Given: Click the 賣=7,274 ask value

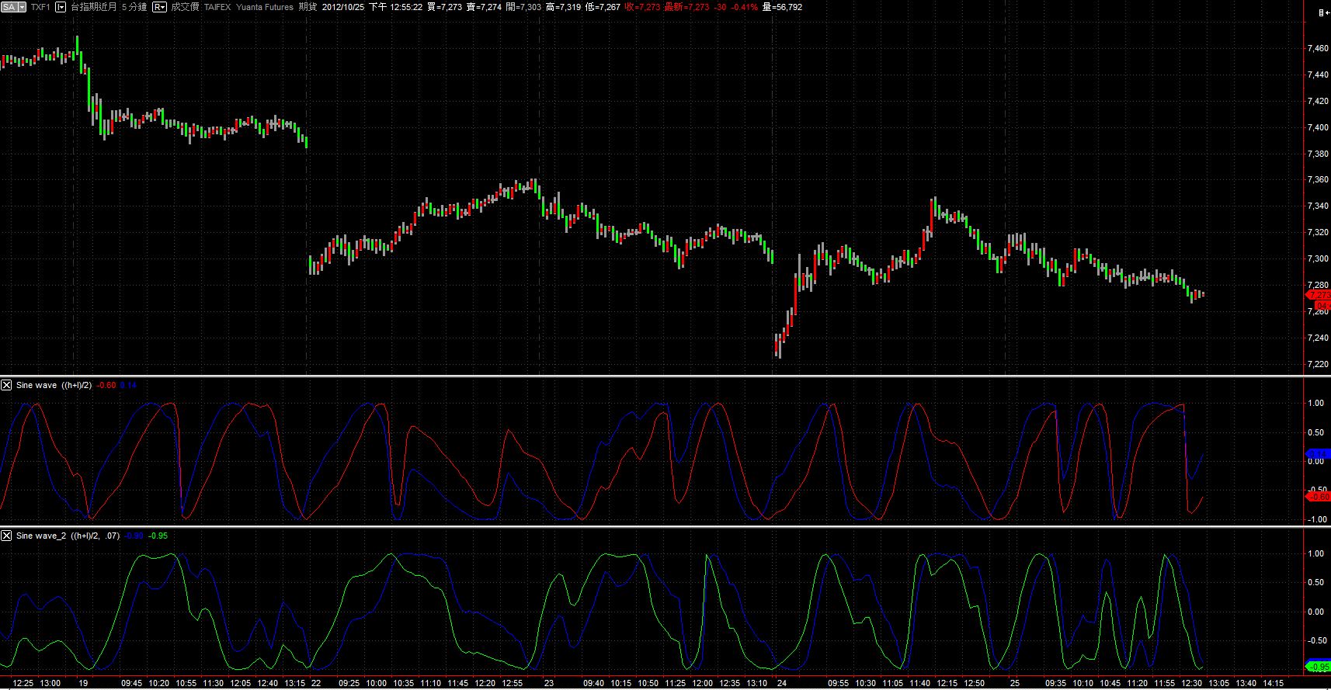Looking at the screenshot, I should pos(485,7).
